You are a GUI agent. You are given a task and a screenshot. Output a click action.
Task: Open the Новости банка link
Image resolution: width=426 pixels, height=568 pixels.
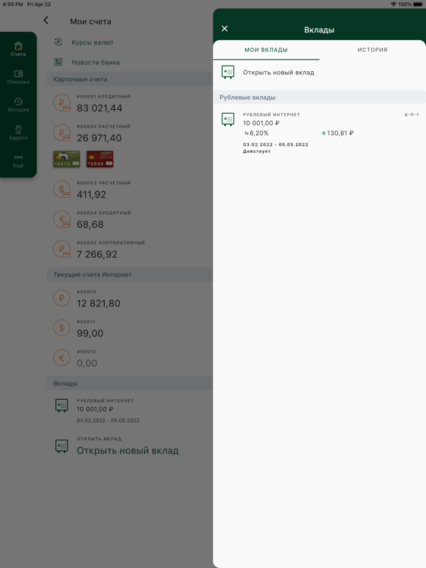tap(96, 62)
